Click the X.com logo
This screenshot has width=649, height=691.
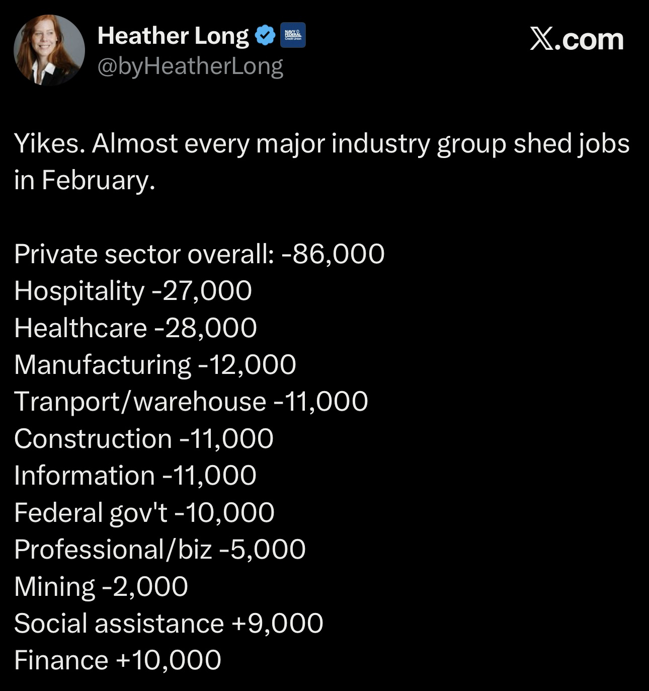click(577, 39)
